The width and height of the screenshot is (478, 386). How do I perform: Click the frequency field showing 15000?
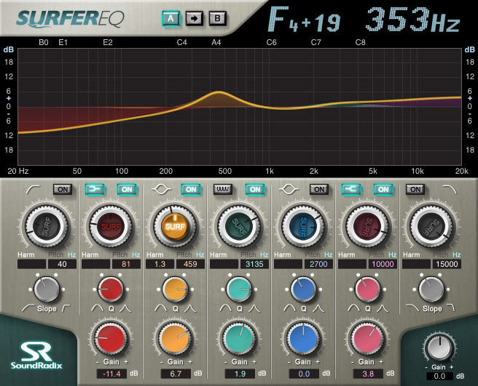pos(447,264)
